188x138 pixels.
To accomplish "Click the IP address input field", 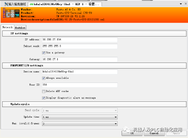I will [80, 40].
